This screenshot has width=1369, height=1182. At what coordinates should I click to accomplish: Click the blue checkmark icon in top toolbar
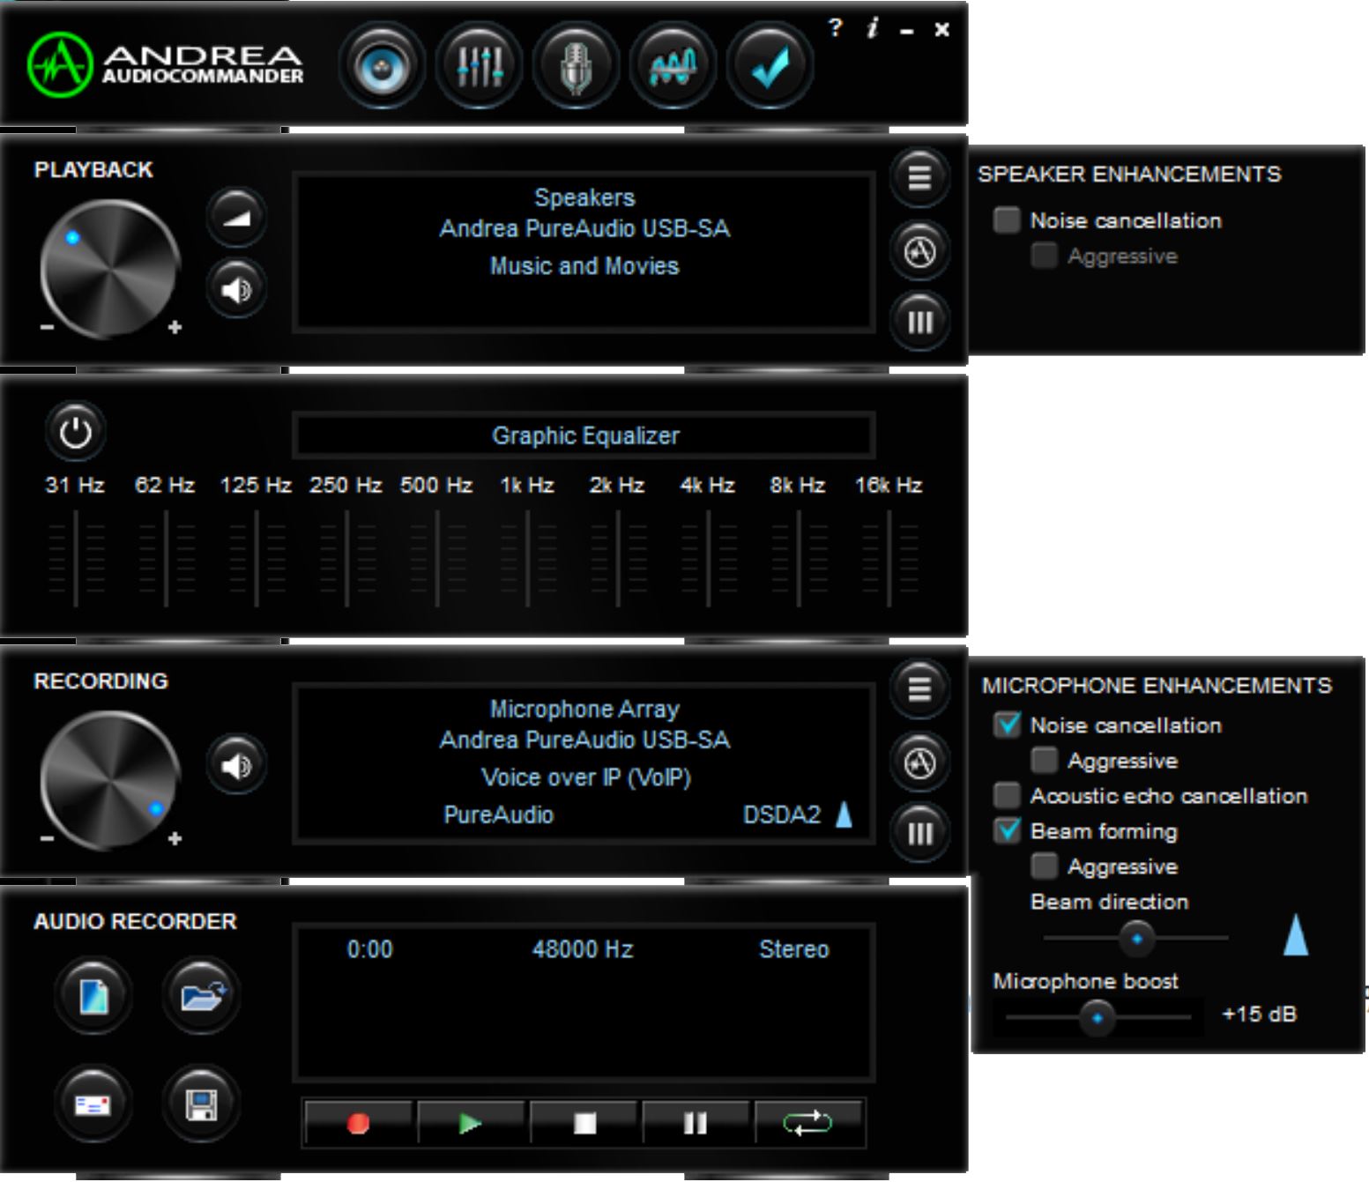click(x=770, y=66)
